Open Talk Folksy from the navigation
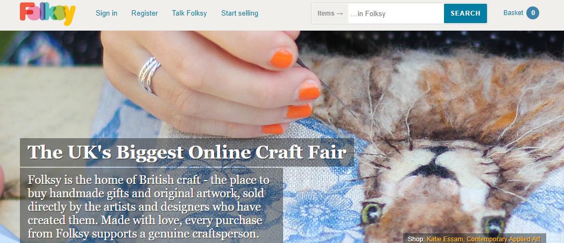Viewport: 564px width, 243px height. [189, 13]
